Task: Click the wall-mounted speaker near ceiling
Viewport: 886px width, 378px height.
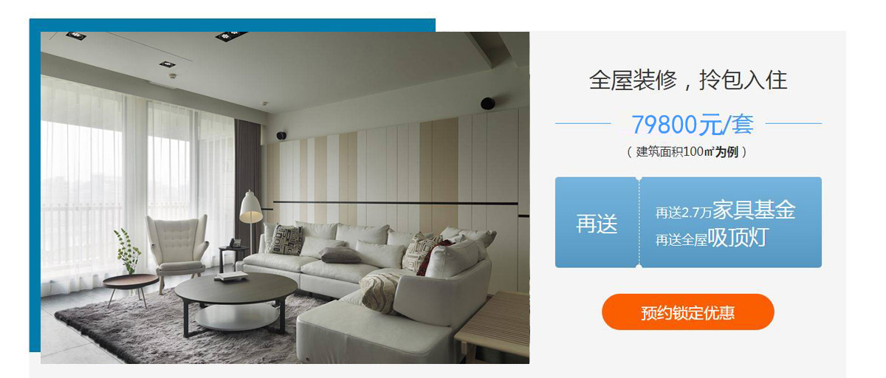Action: 487,103
